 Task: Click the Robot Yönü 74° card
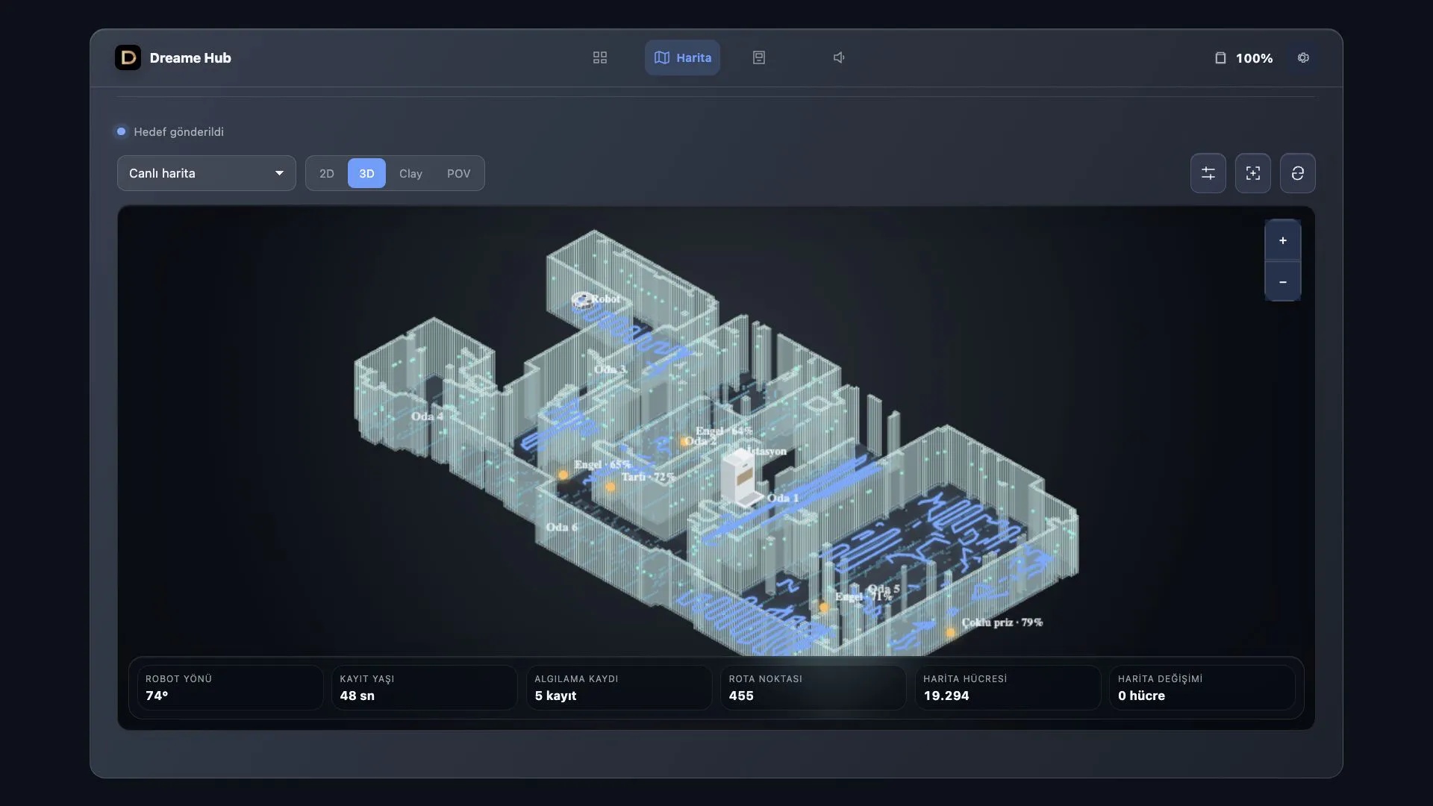pyautogui.click(x=230, y=687)
